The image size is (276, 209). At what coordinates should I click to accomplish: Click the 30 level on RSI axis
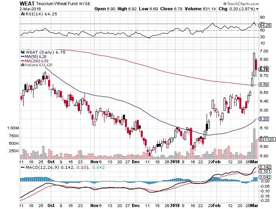click(262, 37)
